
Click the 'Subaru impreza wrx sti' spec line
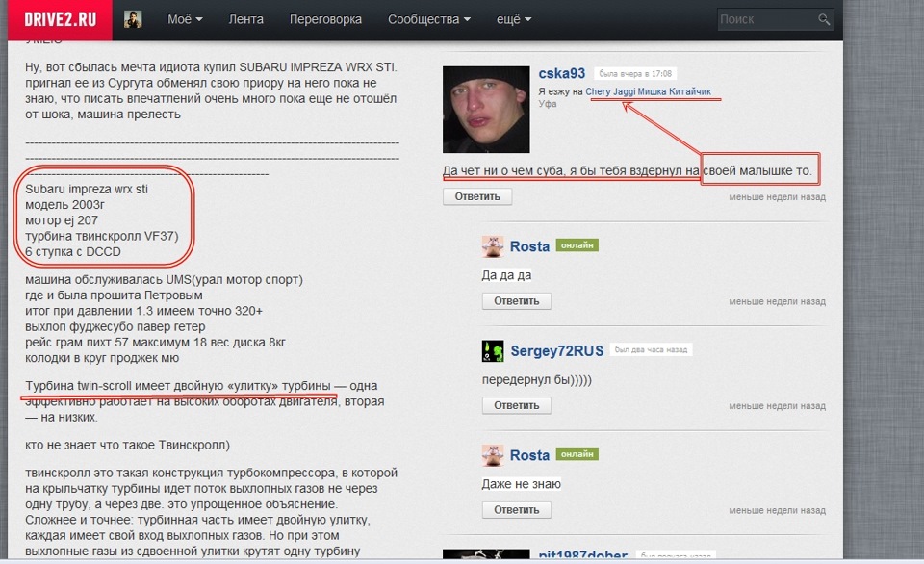tap(87, 190)
